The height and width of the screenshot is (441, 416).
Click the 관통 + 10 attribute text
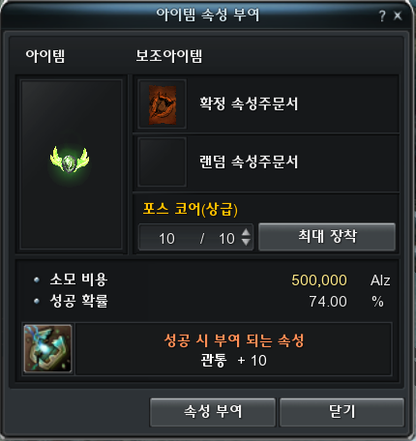pos(233,361)
